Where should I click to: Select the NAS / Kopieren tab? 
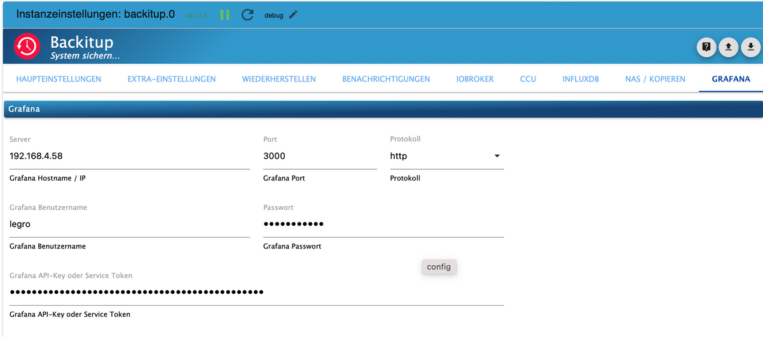(x=656, y=79)
